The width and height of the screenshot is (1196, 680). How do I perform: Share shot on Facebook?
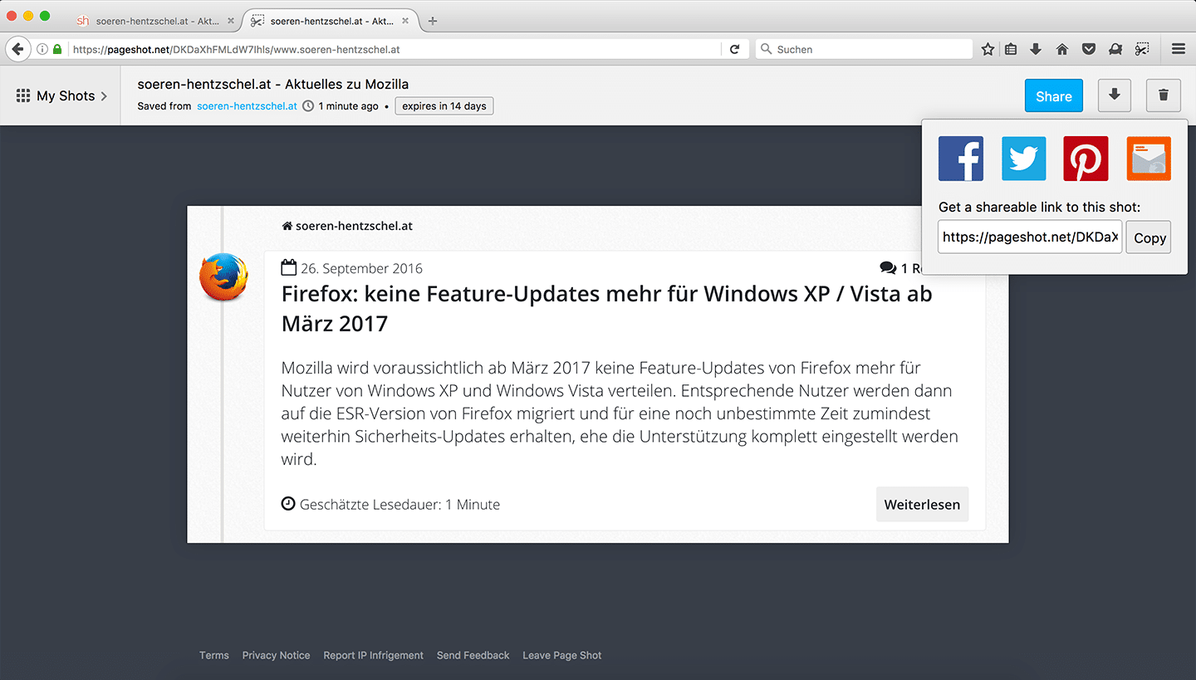click(x=960, y=159)
